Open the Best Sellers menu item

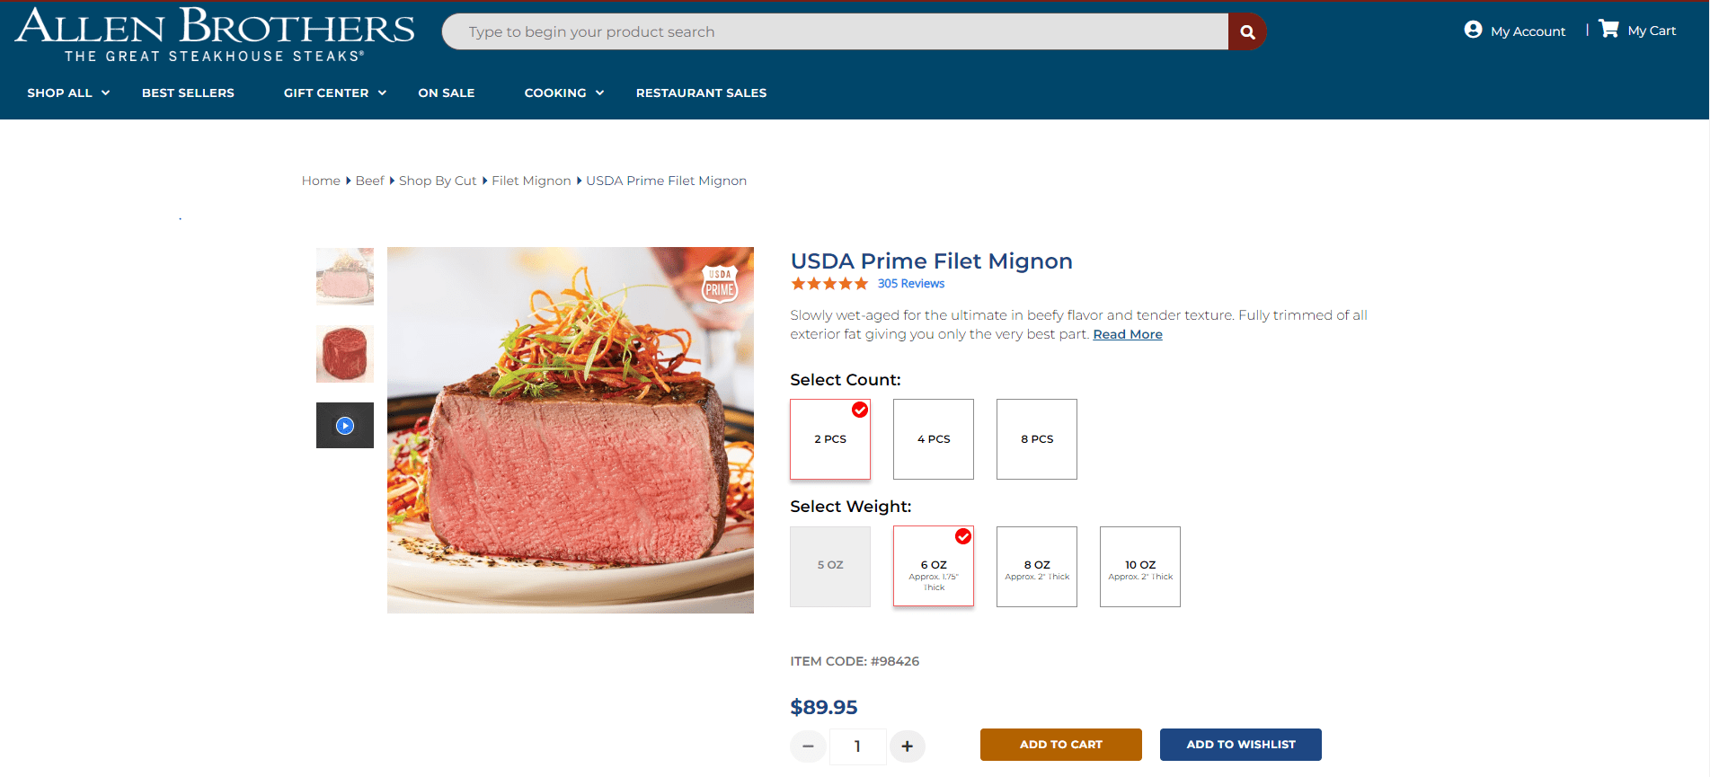[x=188, y=93]
